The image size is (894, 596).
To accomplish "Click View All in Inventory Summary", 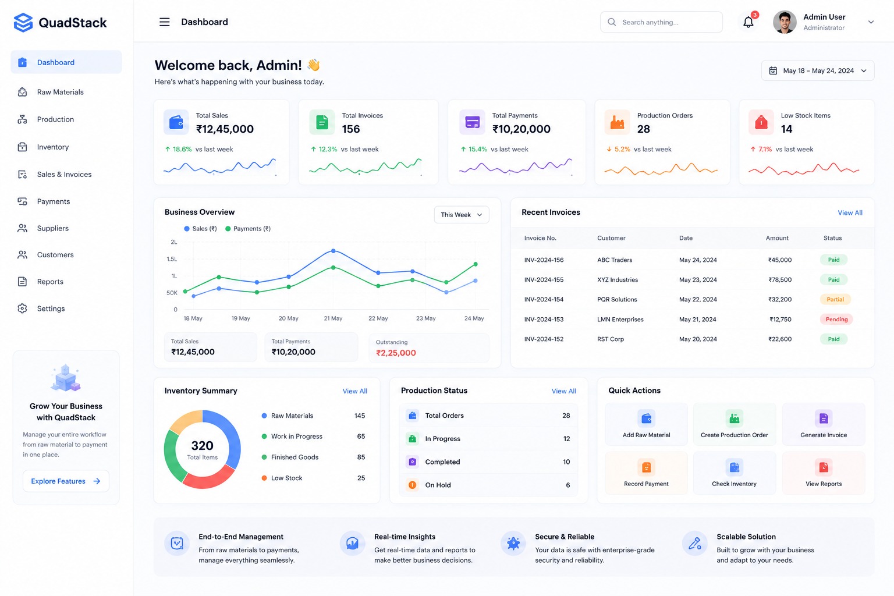I will [355, 391].
